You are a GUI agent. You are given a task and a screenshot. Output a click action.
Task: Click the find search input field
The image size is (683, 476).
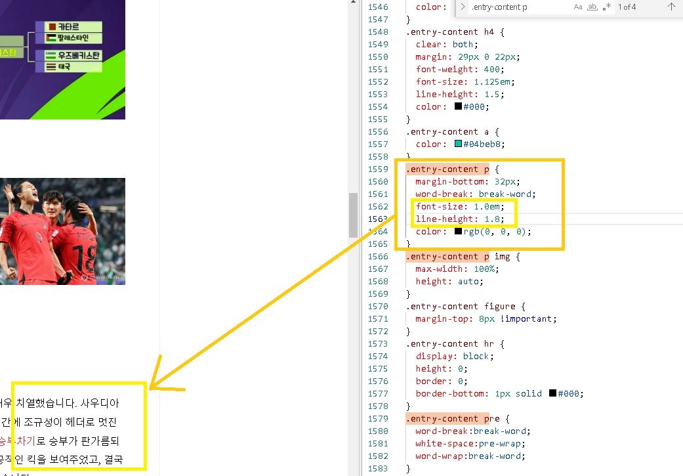519,7
